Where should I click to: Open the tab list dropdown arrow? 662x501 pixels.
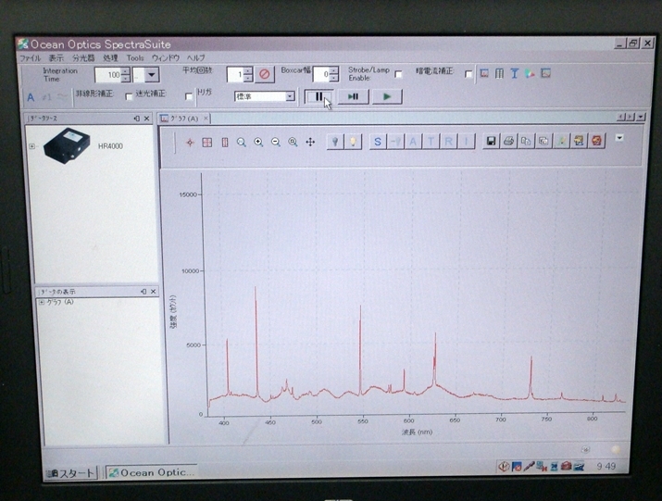(x=641, y=117)
